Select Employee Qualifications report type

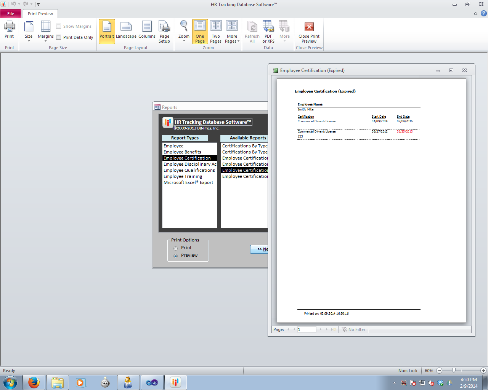point(189,170)
